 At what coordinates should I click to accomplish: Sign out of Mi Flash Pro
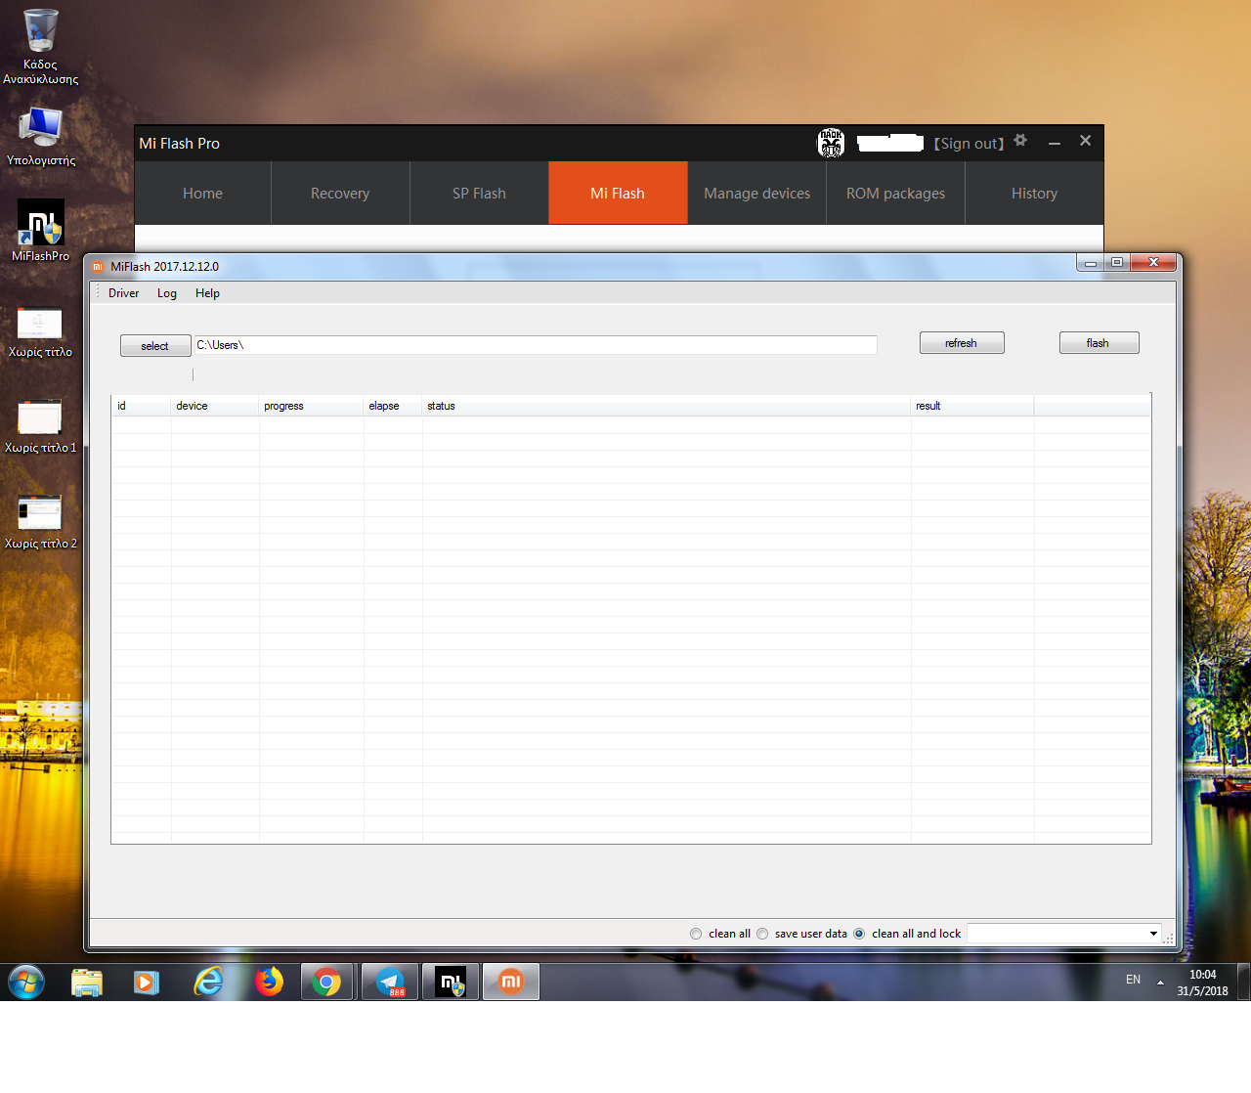pos(969,144)
